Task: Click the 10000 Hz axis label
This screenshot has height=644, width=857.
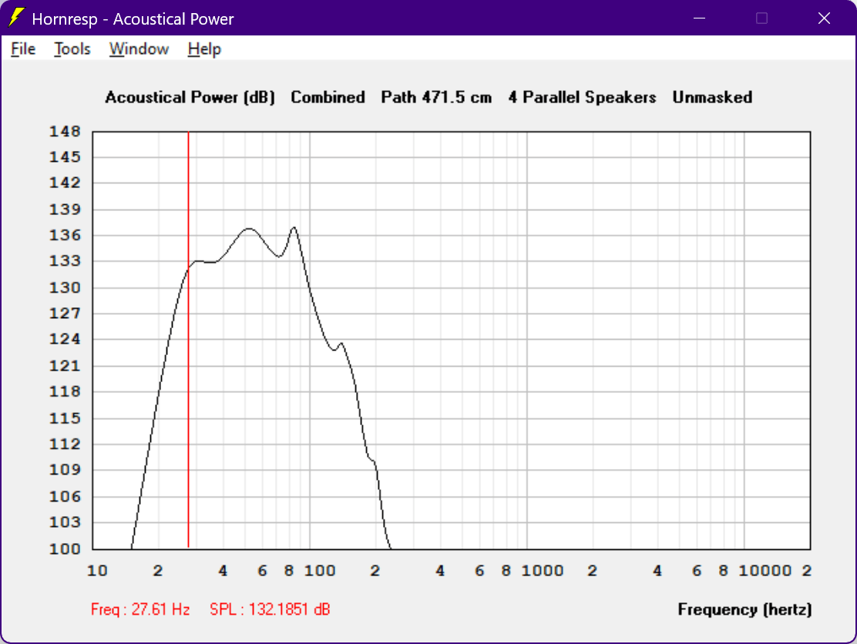Action: [x=765, y=571]
